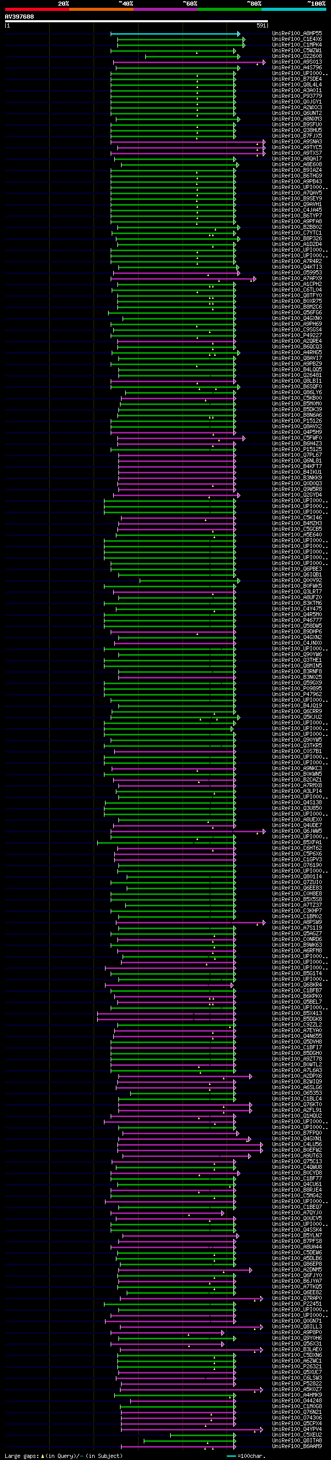Select the UniRef100_P93779 label
This screenshot has width=331, height=1460.
[x=297, y=96]
